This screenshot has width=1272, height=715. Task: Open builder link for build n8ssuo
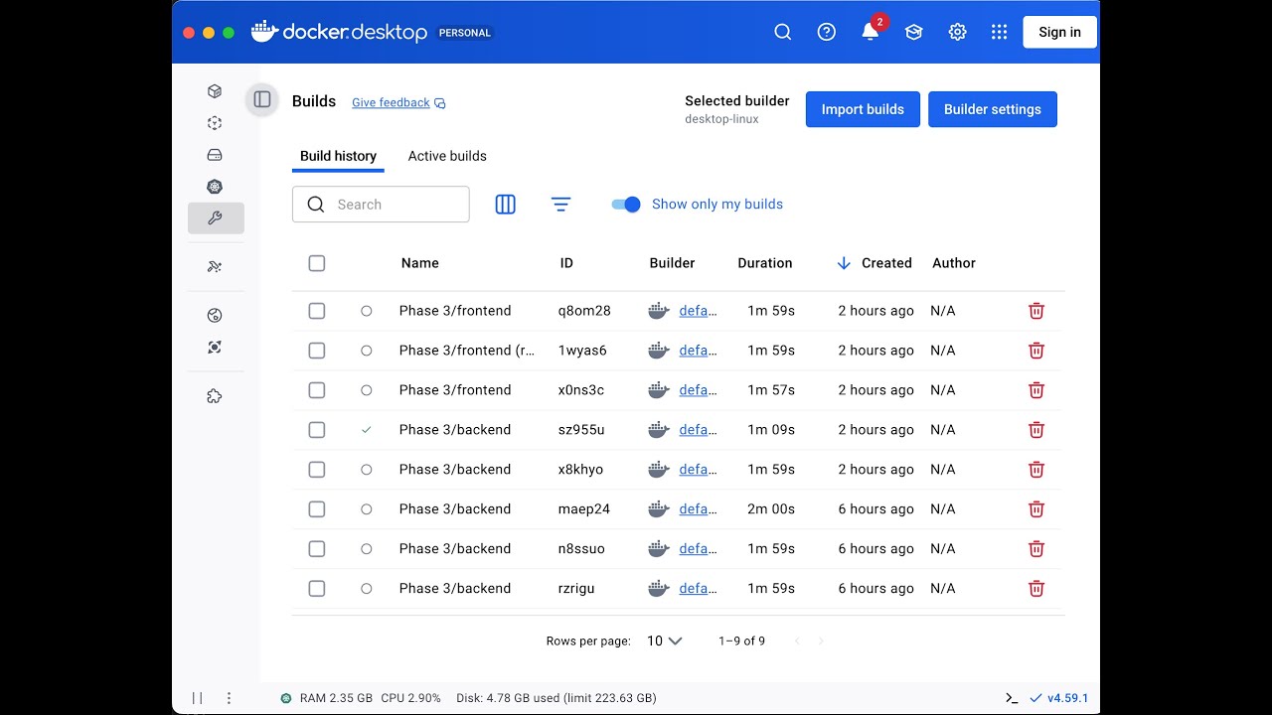698,549
